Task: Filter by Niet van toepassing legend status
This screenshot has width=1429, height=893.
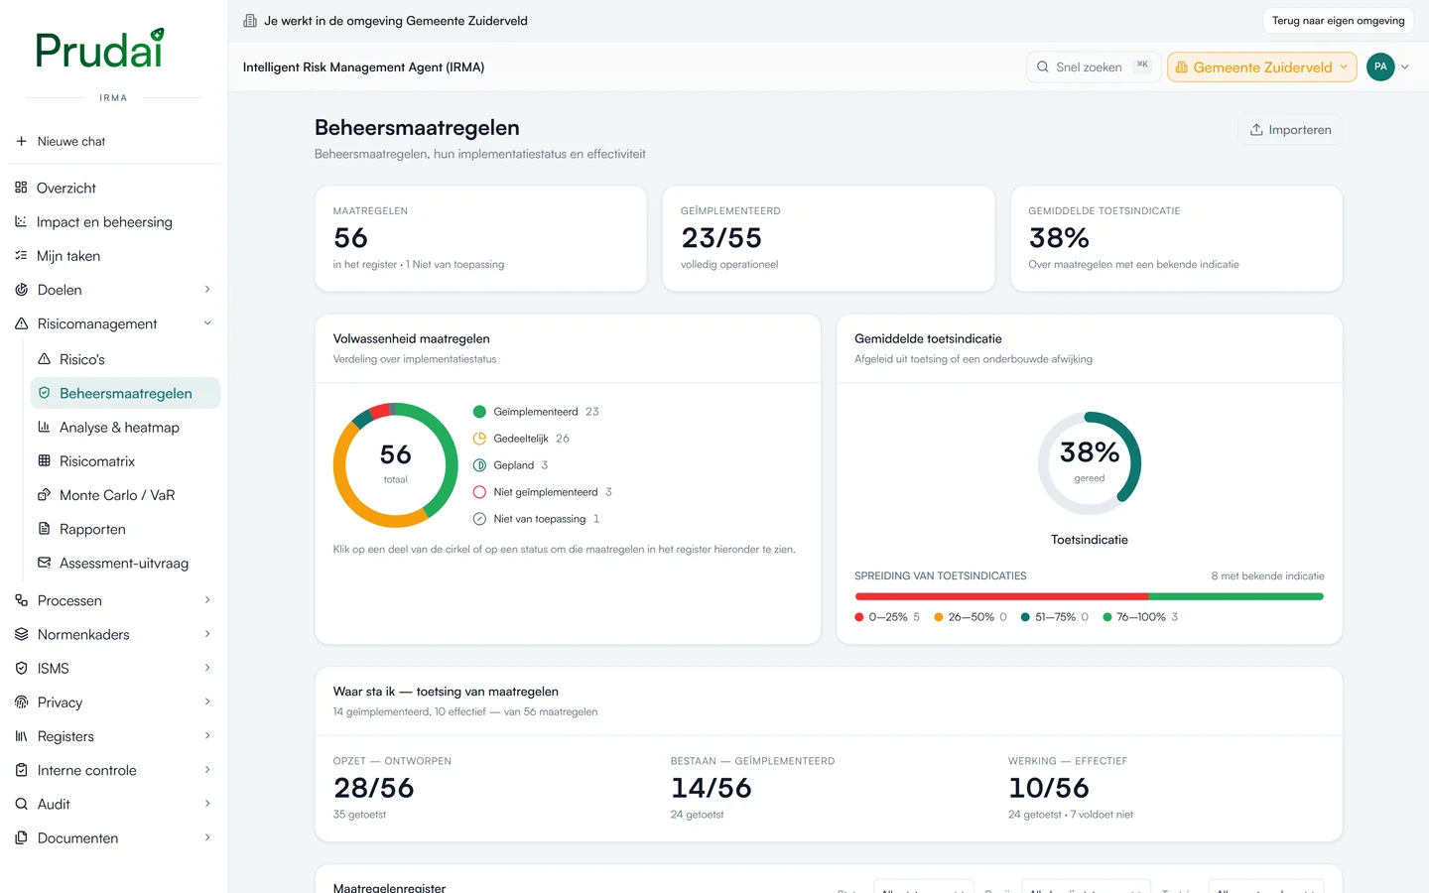Action: click(536, 519)
